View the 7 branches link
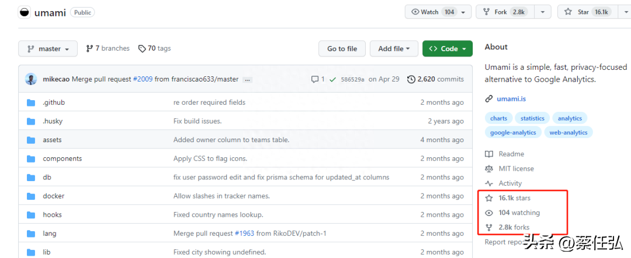 coord(108,48)
